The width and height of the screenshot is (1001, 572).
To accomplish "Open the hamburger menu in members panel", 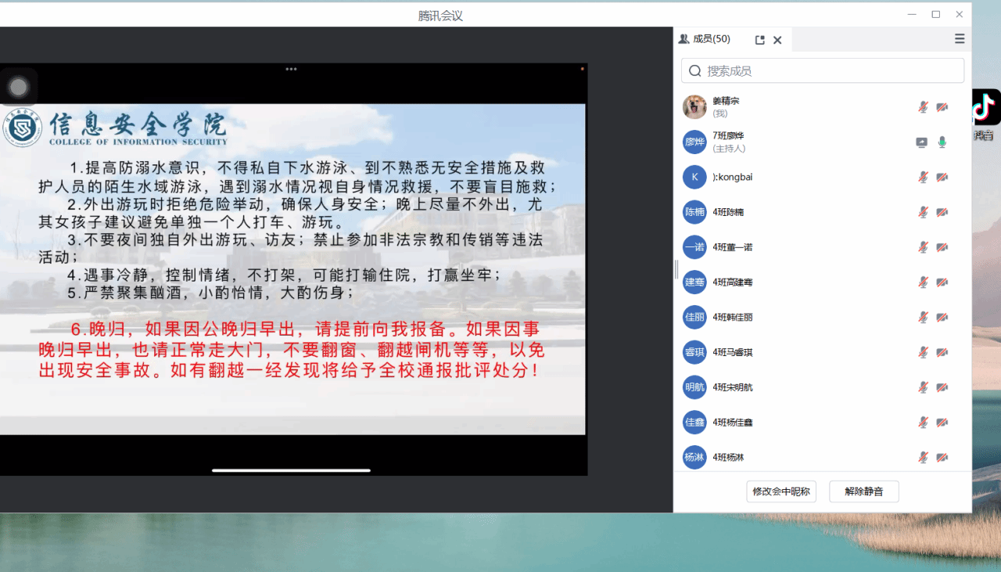I will pos(960,39).
